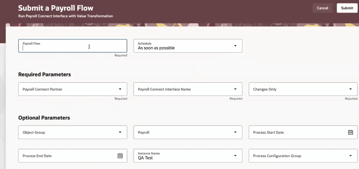The height and width of the screenshot is (169, 359).
Task: Click the Required note under Payroll Connect Partner
Action: [x=121, y=99]
